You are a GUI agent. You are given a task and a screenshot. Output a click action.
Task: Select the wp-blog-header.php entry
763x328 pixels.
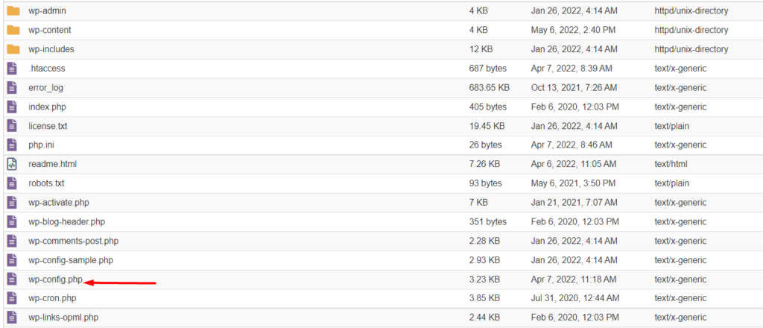[x=66, y=221]
